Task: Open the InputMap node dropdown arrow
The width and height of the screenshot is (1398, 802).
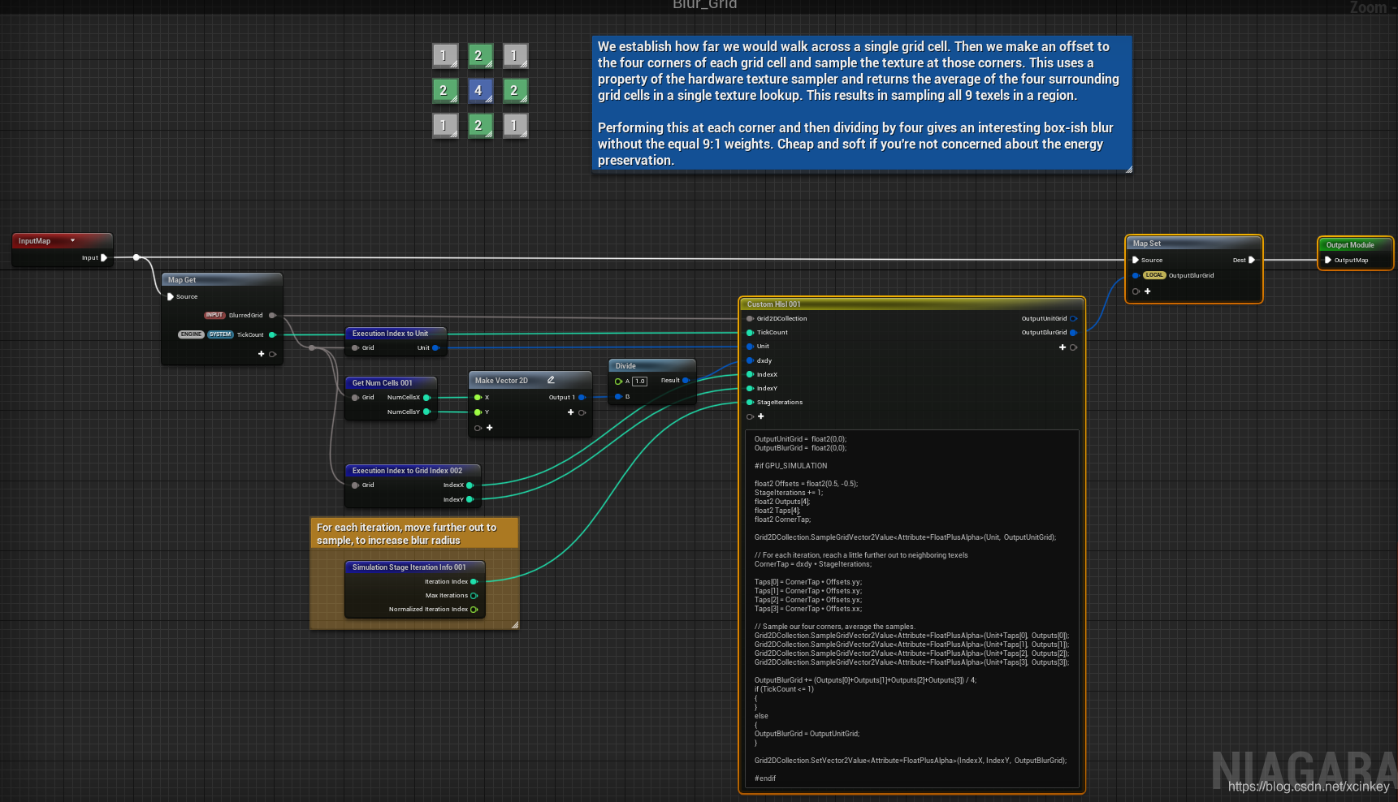Action: coord(72,240)
